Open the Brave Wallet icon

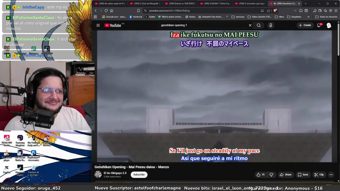[320, 11]
